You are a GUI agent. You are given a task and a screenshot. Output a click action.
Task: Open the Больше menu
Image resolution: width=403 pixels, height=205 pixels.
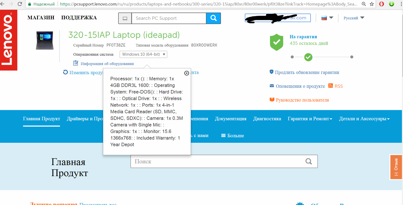pyautogui.click(x=232, y=135)
